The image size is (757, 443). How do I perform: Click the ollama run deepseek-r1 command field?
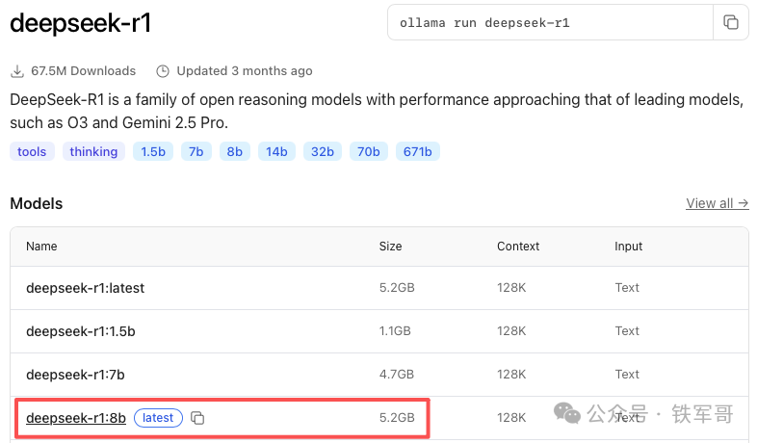coord(549,22)
